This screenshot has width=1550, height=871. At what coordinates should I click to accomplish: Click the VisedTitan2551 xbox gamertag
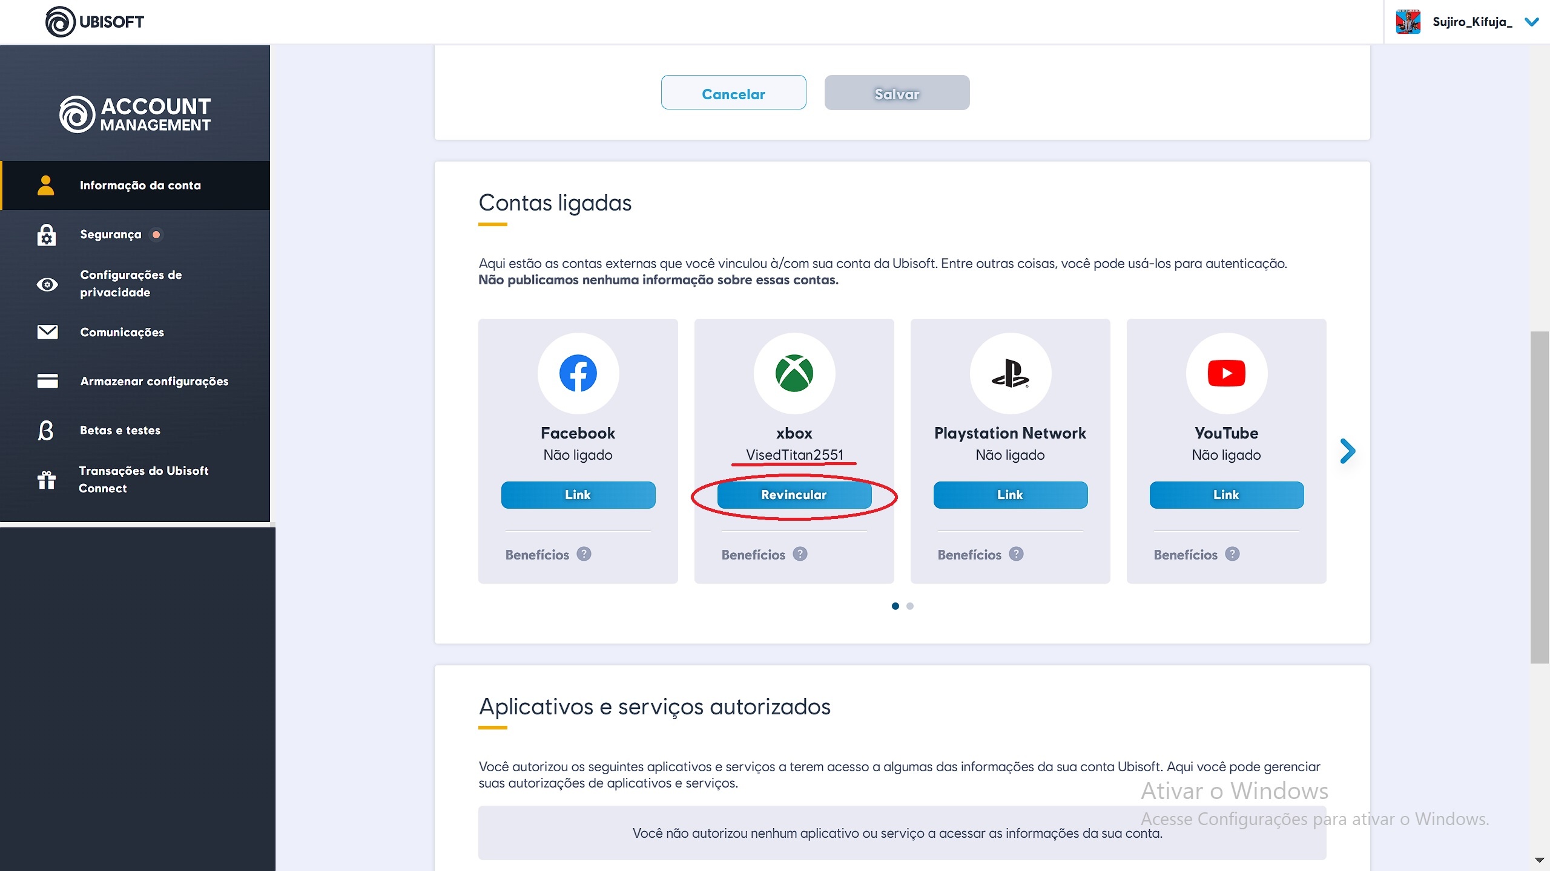[794, 455]
